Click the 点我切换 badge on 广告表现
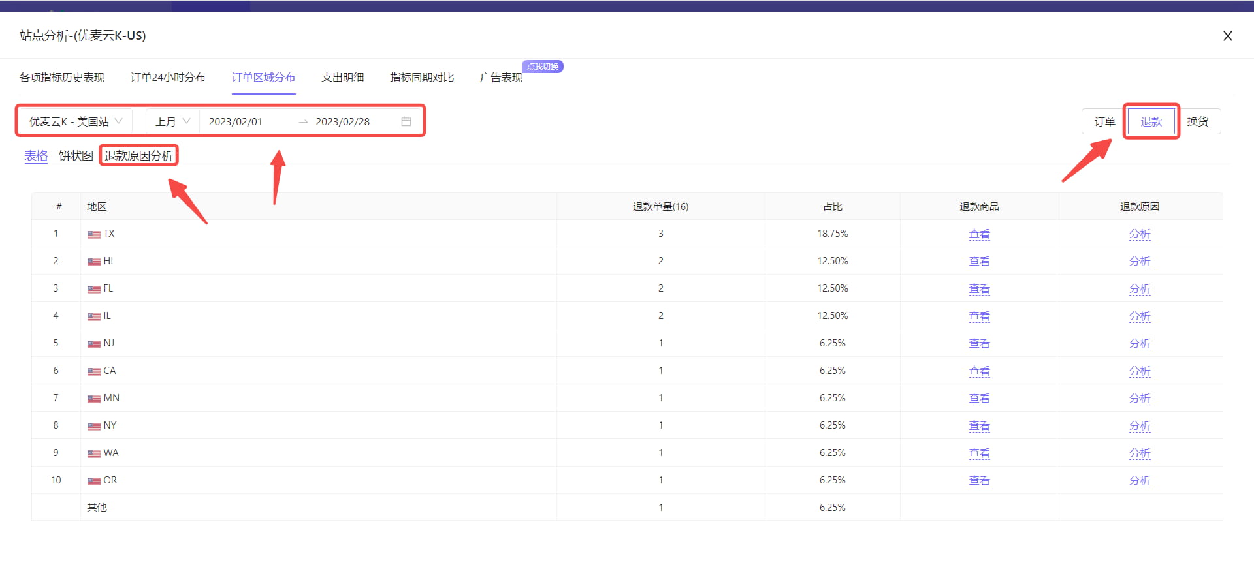The height and width of the screenshot is (582, 1254). [542, 67]
